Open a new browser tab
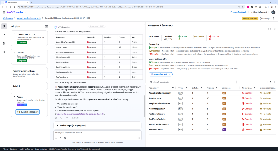278x151 pixels. pos(32,2)
